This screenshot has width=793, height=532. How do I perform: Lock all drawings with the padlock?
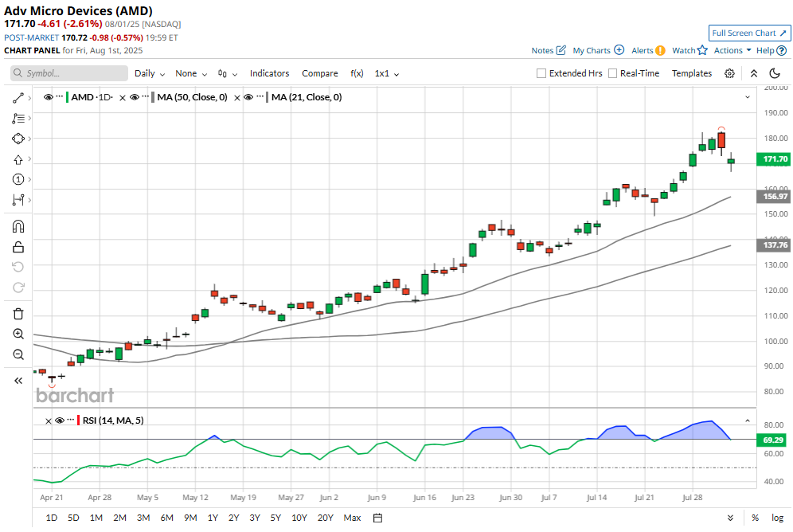18,247
